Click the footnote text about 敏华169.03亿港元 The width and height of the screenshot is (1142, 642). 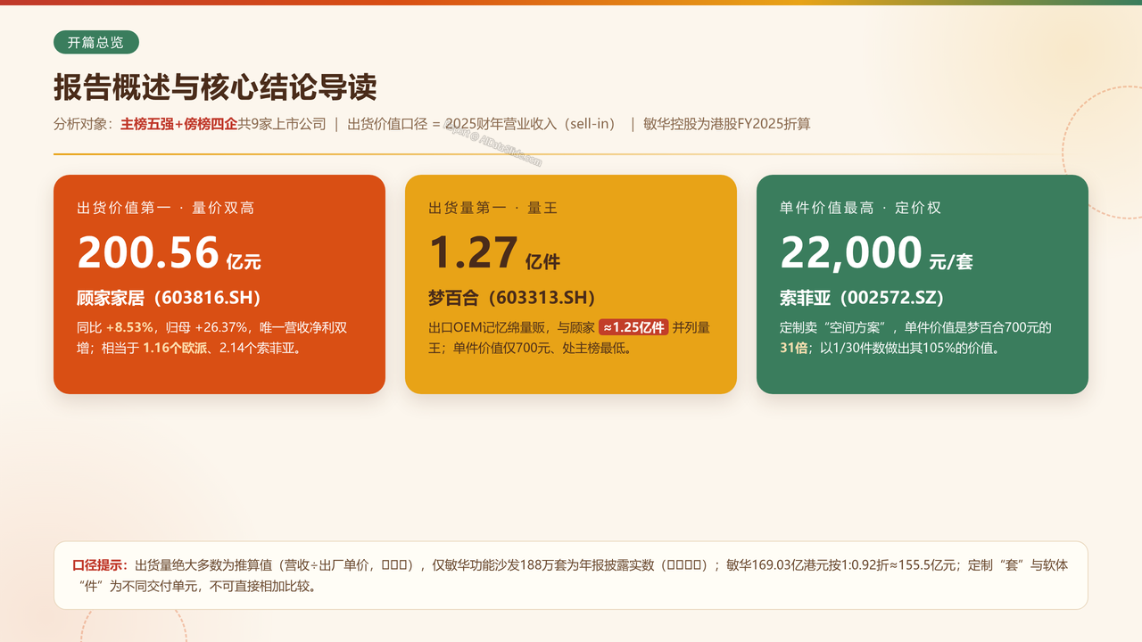pyautogui.click(x=840, y=565)
